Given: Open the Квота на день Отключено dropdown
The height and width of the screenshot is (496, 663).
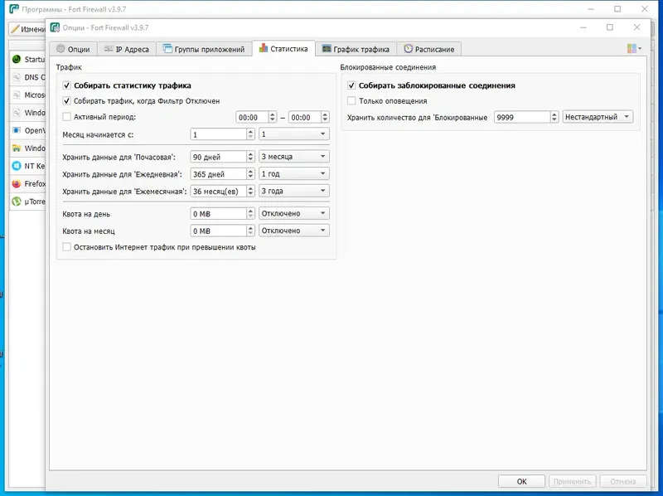Looking at the screenshot, I should 294,214.
